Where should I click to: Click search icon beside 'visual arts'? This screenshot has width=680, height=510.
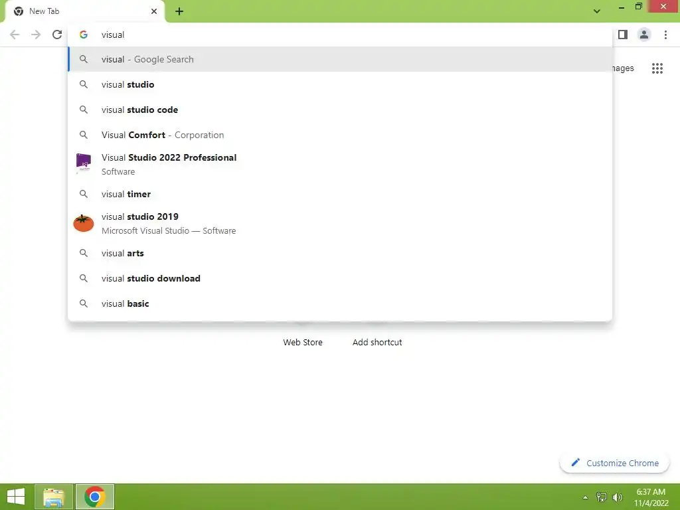84,253
